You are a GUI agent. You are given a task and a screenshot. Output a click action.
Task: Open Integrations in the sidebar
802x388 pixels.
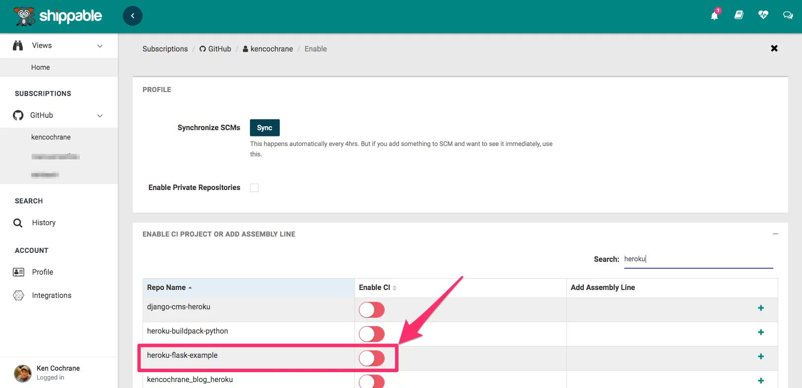52,295
